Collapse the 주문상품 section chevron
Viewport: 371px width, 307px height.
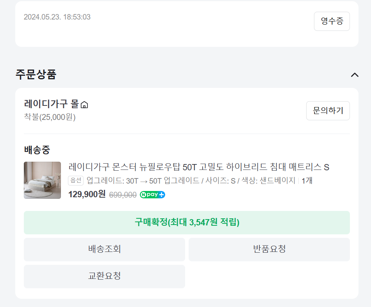[x=355, y=75]
